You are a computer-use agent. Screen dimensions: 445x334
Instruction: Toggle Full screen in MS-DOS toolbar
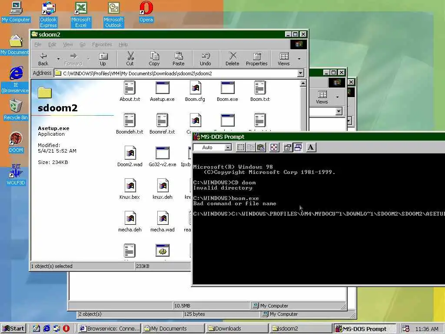point(274,147)
